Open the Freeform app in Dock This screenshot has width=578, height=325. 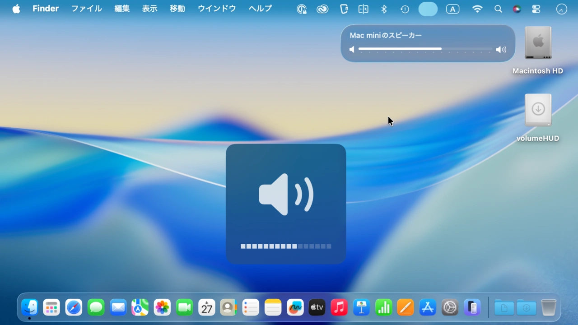pyautogui.click(x=295, y=308)
